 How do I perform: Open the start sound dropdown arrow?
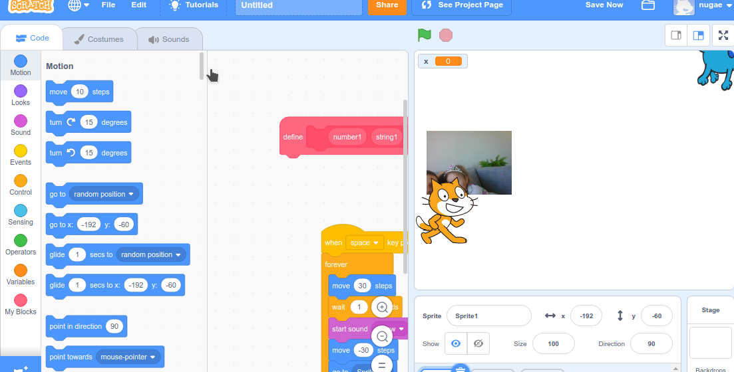click(401, 329)
